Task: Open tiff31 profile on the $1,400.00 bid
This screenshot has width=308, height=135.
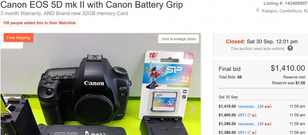Action: pos(242,115)
